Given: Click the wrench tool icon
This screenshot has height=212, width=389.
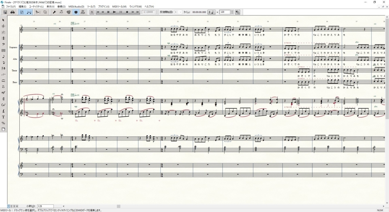Looking at the screenshot, I should coord(54,12).
